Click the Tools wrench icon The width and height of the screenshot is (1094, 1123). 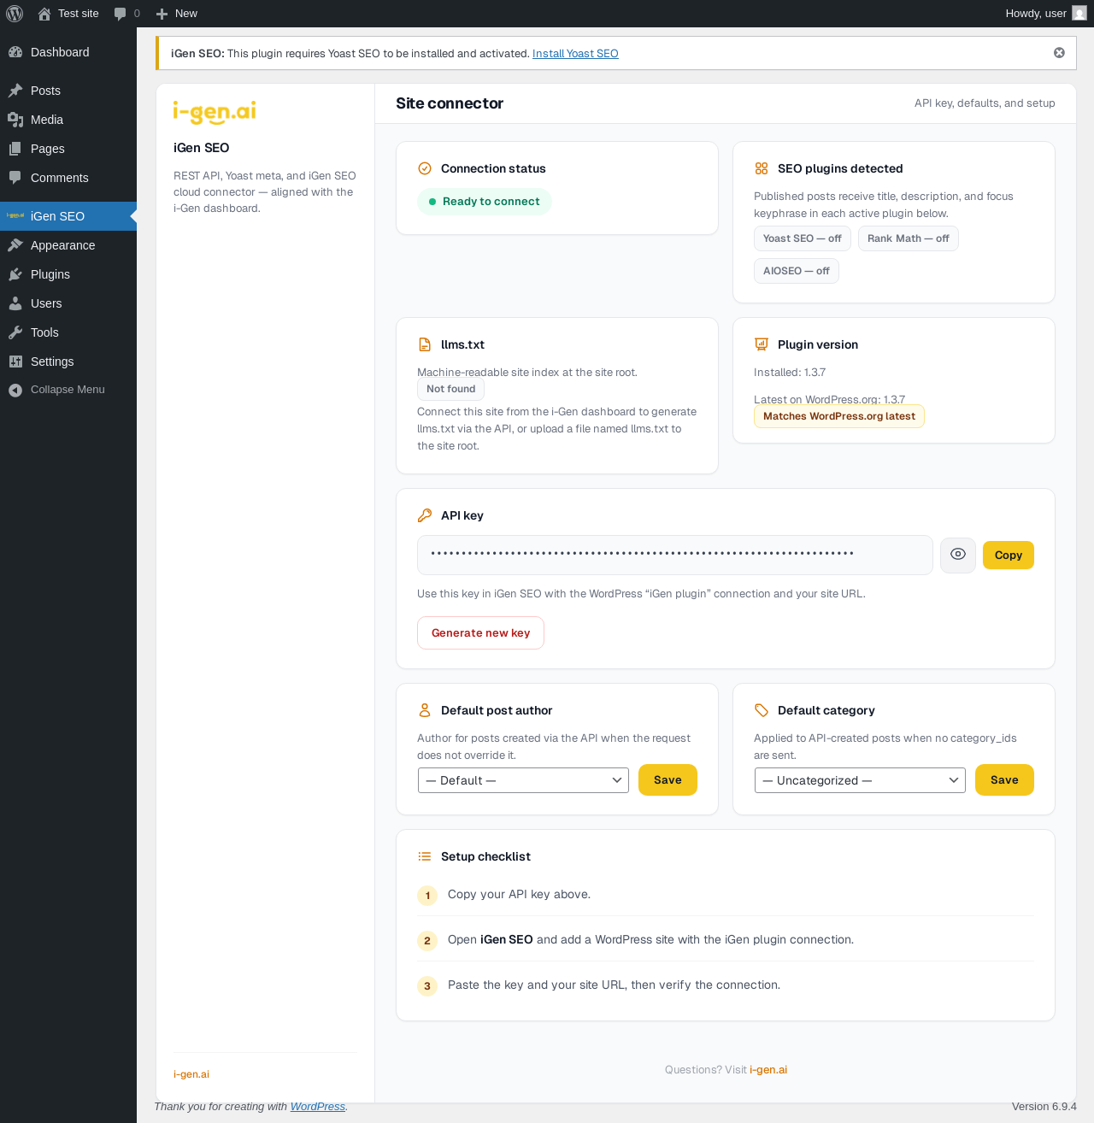click(x=15, y=332)
